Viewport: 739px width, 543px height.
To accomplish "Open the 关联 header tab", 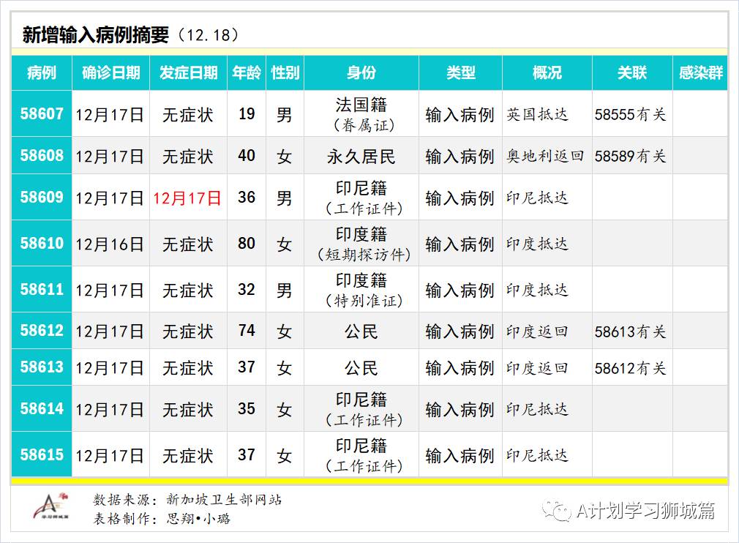I will coord(631,73).
